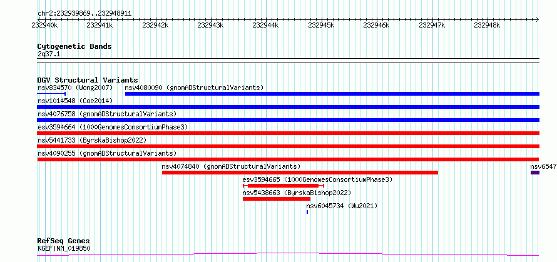Select nsv5438663 (ByrskaBishop2022) label

[297, 193]
